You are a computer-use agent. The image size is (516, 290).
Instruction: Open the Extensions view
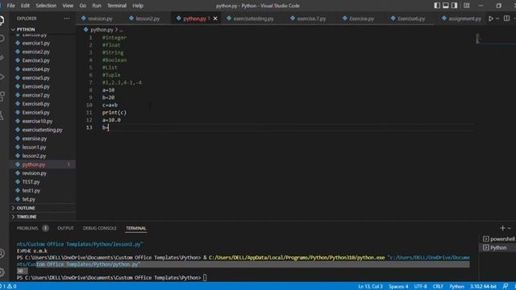tap(2, 97)
